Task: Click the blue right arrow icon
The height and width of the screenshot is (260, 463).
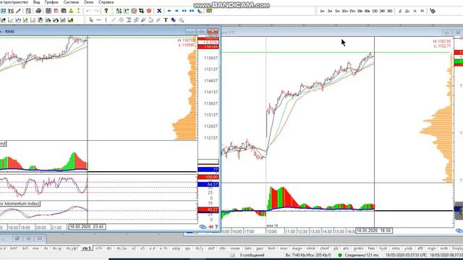Action: tap(177, 11)
